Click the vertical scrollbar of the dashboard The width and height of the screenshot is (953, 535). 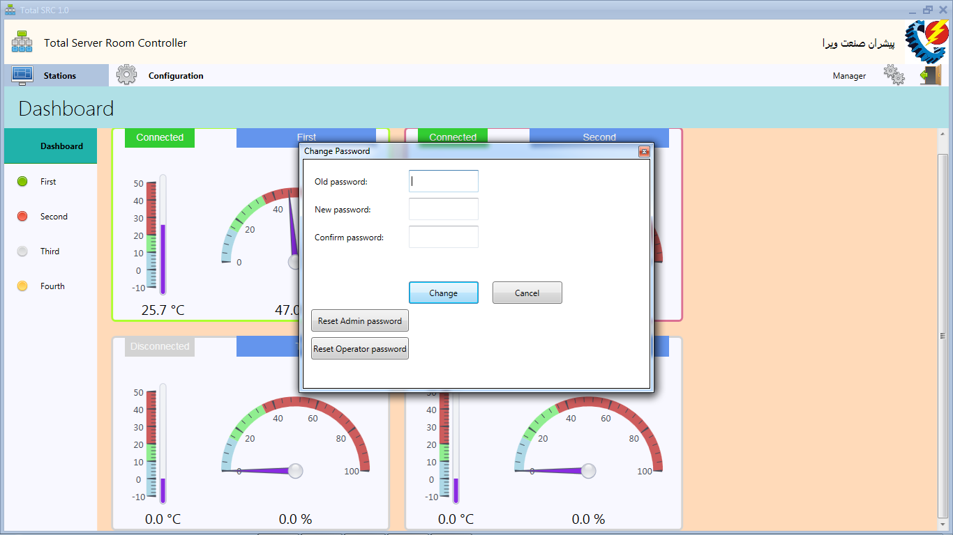point(943,335)
